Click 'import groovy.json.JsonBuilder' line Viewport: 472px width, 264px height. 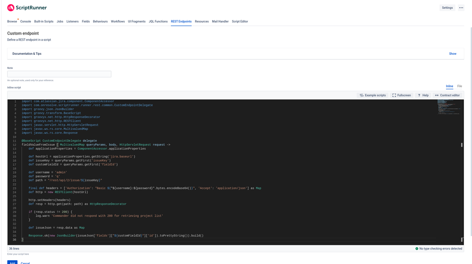(48, 109)
